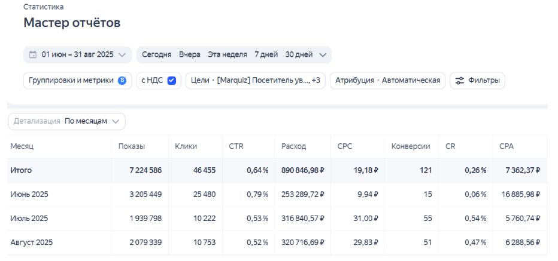Open the date range 01 июн – 31 авг dropdown
558x261 pixels.
pyautogui.click(x=77, y=55)
